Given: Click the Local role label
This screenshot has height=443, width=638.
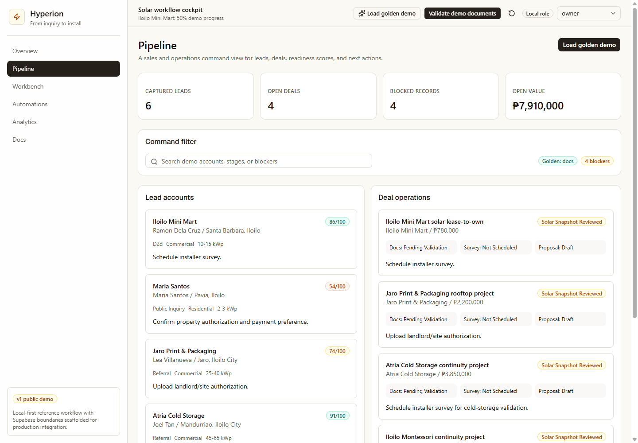Looking at the screenshot, I should click(537, 14).
